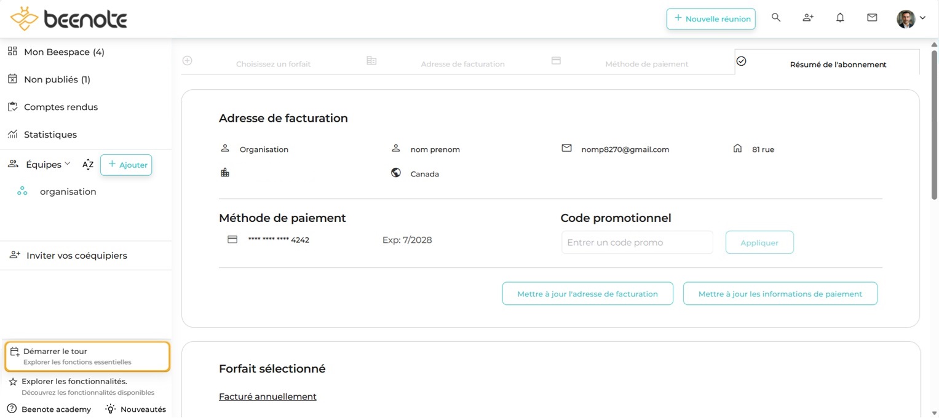The height and width of the screenshot is (418, 939).
Task: Sort teams with the AZ icon
Action: click(x=88, y=165)
